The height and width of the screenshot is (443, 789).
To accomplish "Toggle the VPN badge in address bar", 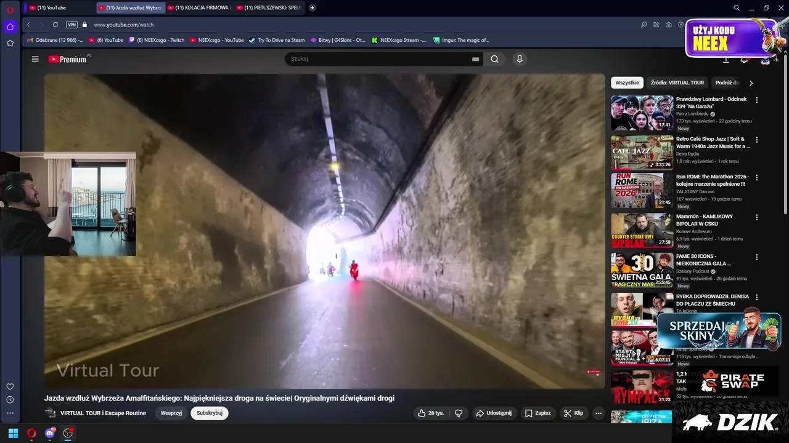I will 72,25.
